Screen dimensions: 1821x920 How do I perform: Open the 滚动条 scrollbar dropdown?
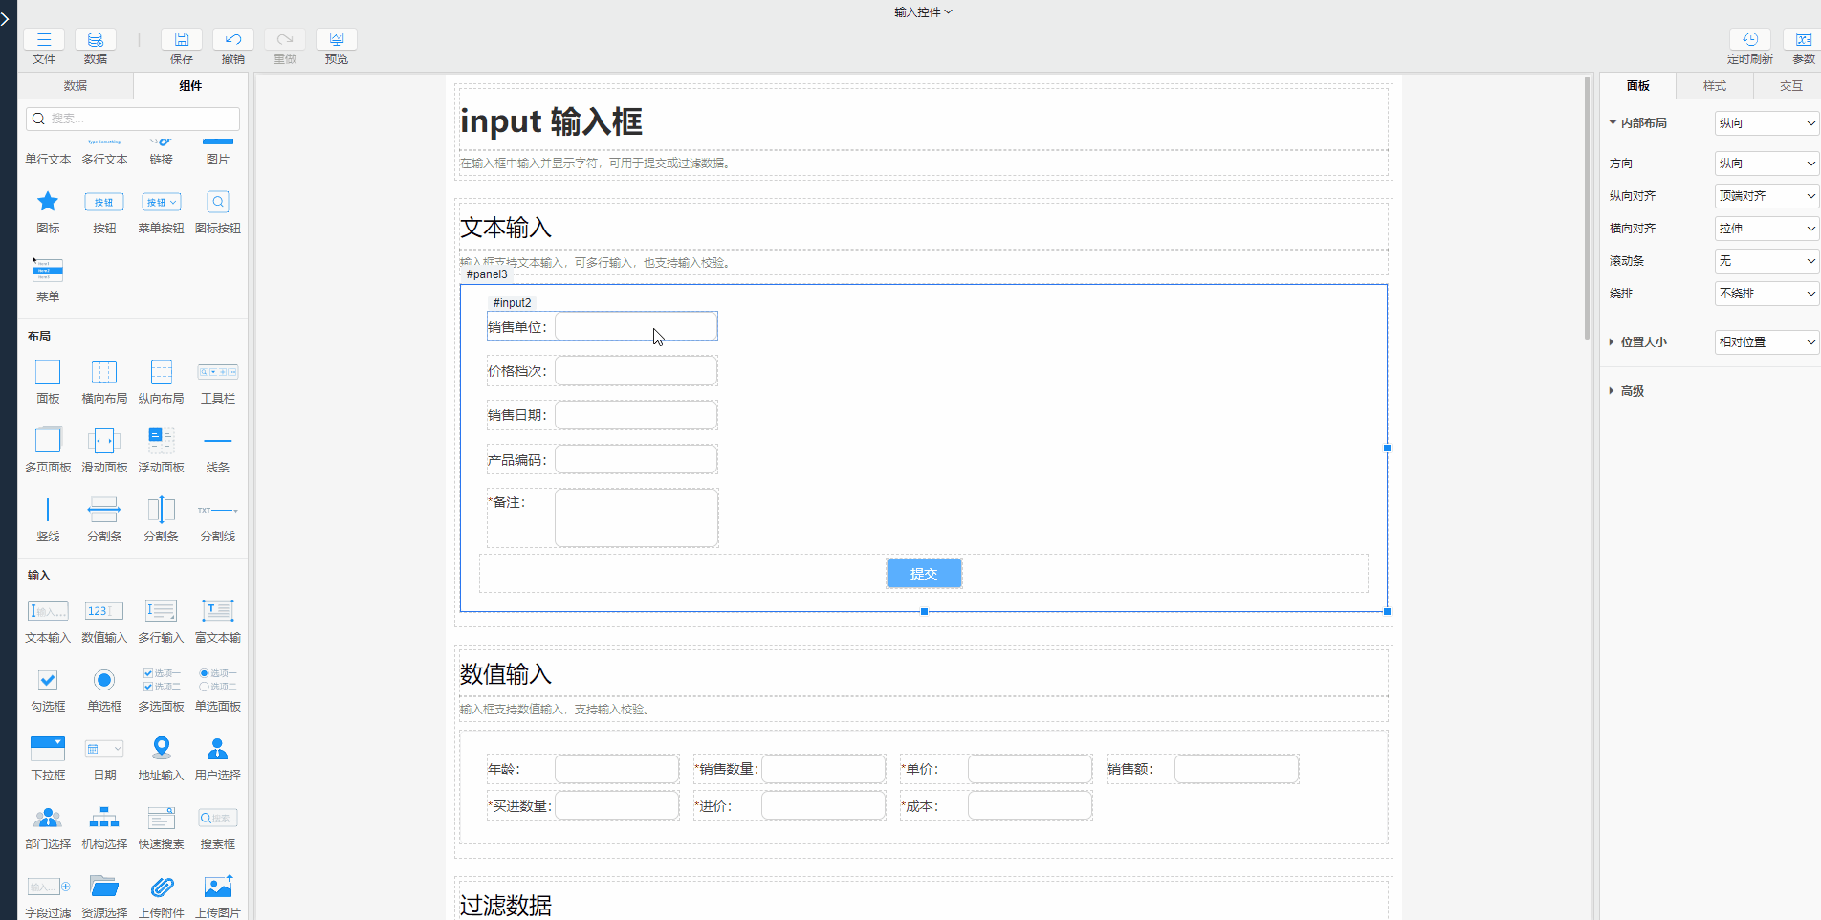(1765, 261)
